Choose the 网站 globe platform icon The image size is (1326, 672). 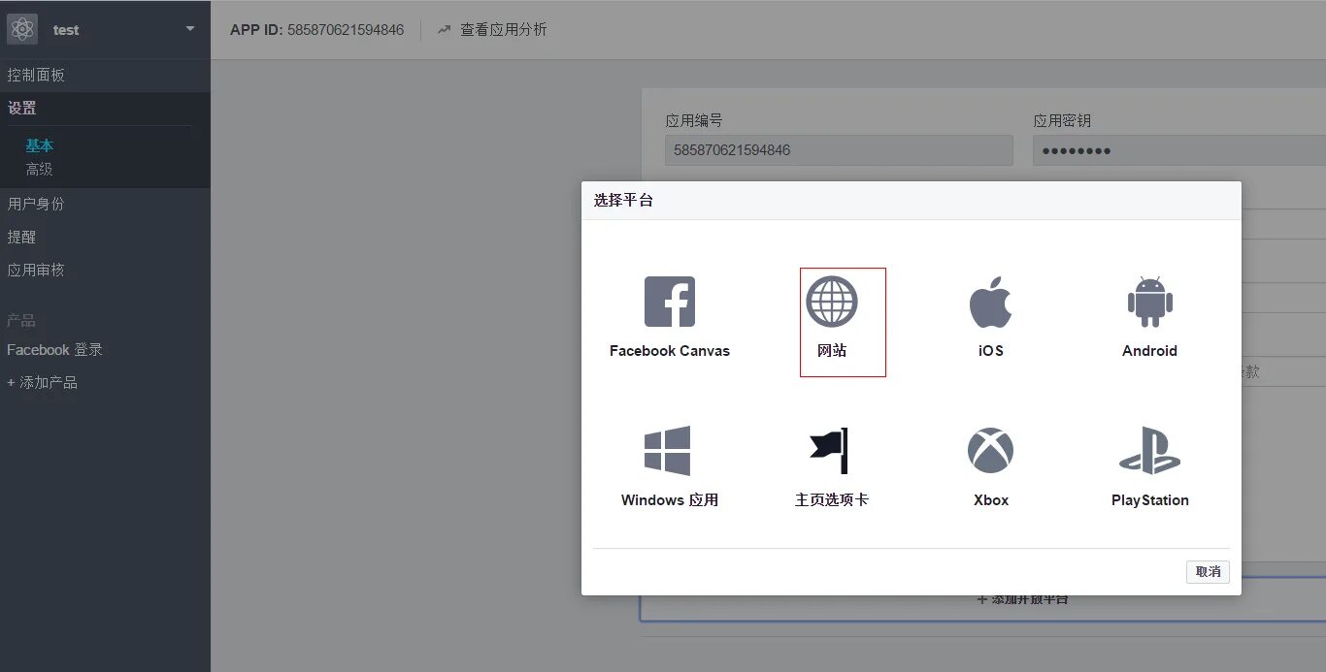click(832, 302)
